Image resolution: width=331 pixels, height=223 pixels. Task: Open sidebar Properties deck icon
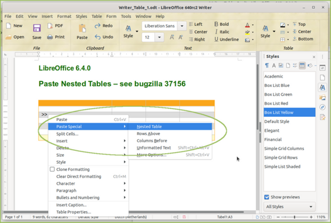tap(322, 67)
